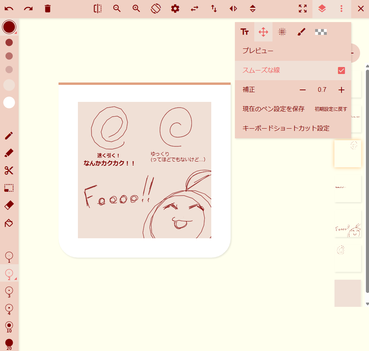
Task: Choose the eraser tool
Action: click(9, 205)
